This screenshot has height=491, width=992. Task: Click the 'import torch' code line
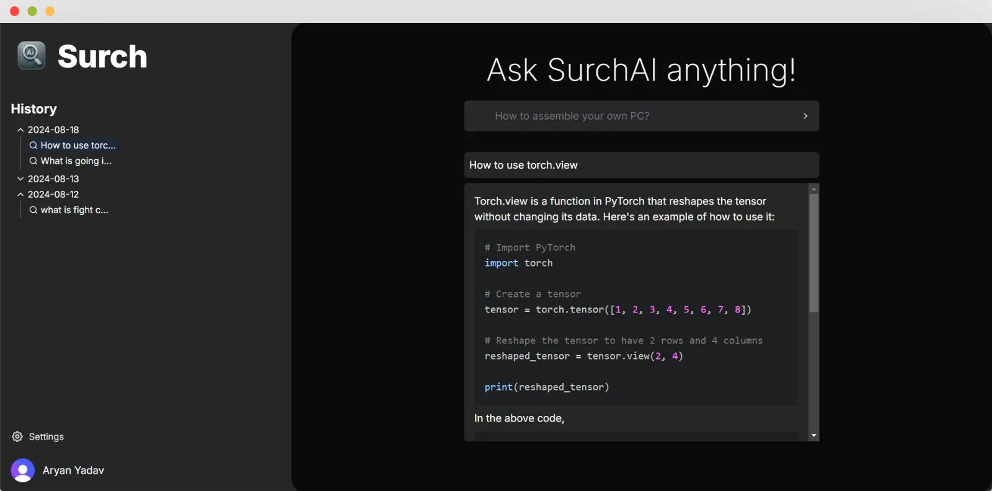click(518, 263)
